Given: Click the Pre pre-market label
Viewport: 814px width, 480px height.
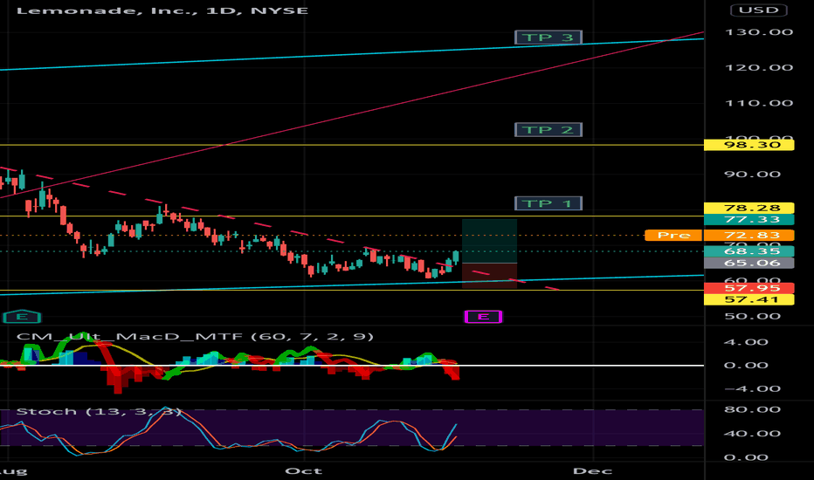Looking at the screenshot, I should tap(673, 236).
